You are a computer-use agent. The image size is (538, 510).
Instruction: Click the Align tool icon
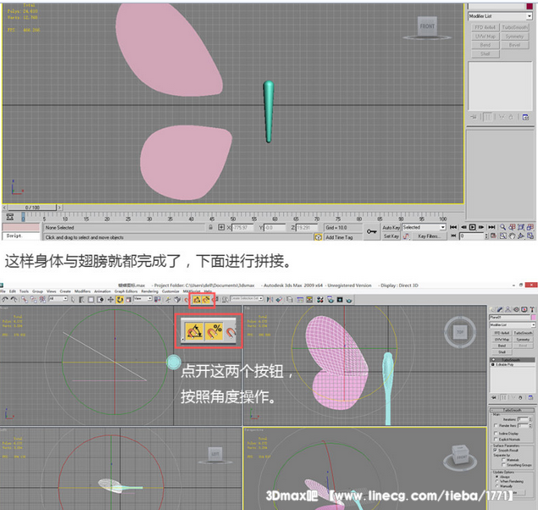tap(280, 299)
